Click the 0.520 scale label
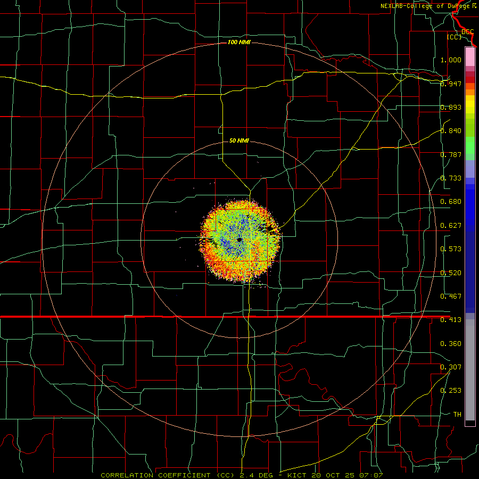 (451, 272)
